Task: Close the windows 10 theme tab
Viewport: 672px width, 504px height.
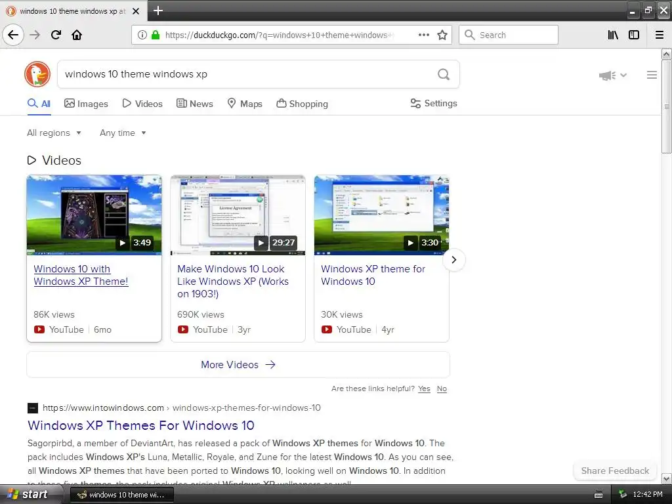Action: (136, 11)
